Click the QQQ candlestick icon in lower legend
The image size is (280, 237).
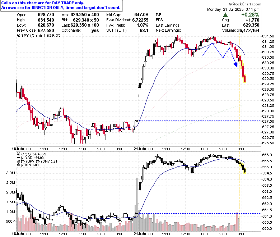coord(18,154)
